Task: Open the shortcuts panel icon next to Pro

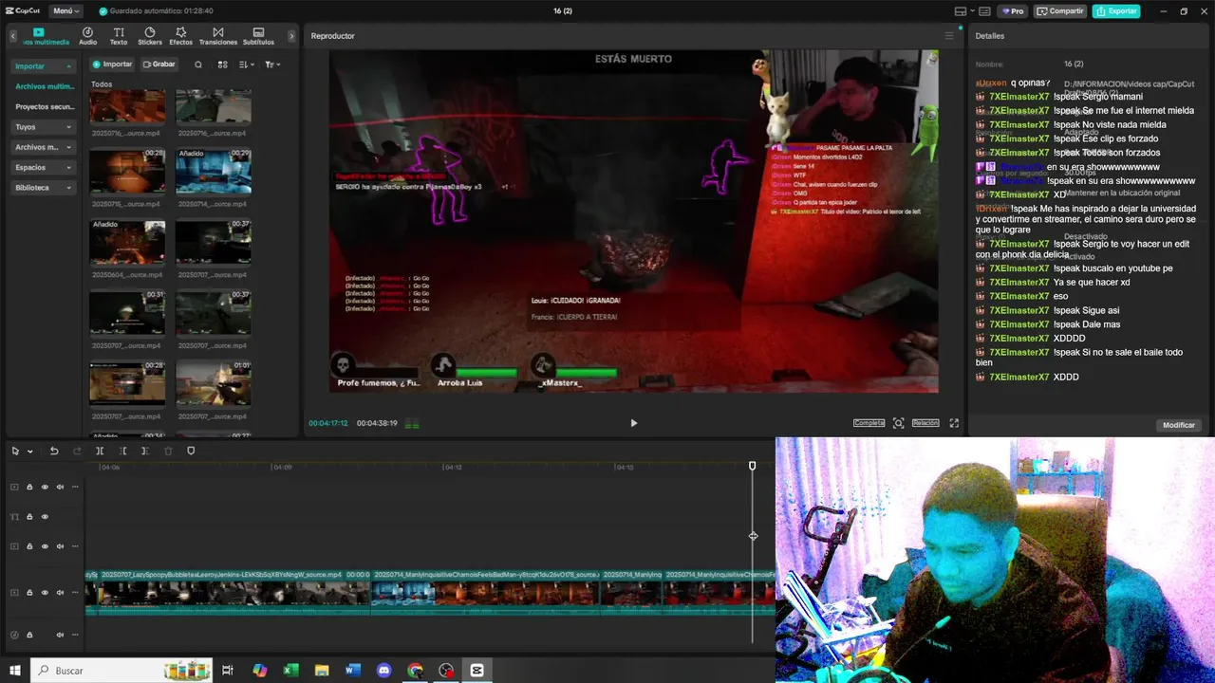Action: point(983,11)
